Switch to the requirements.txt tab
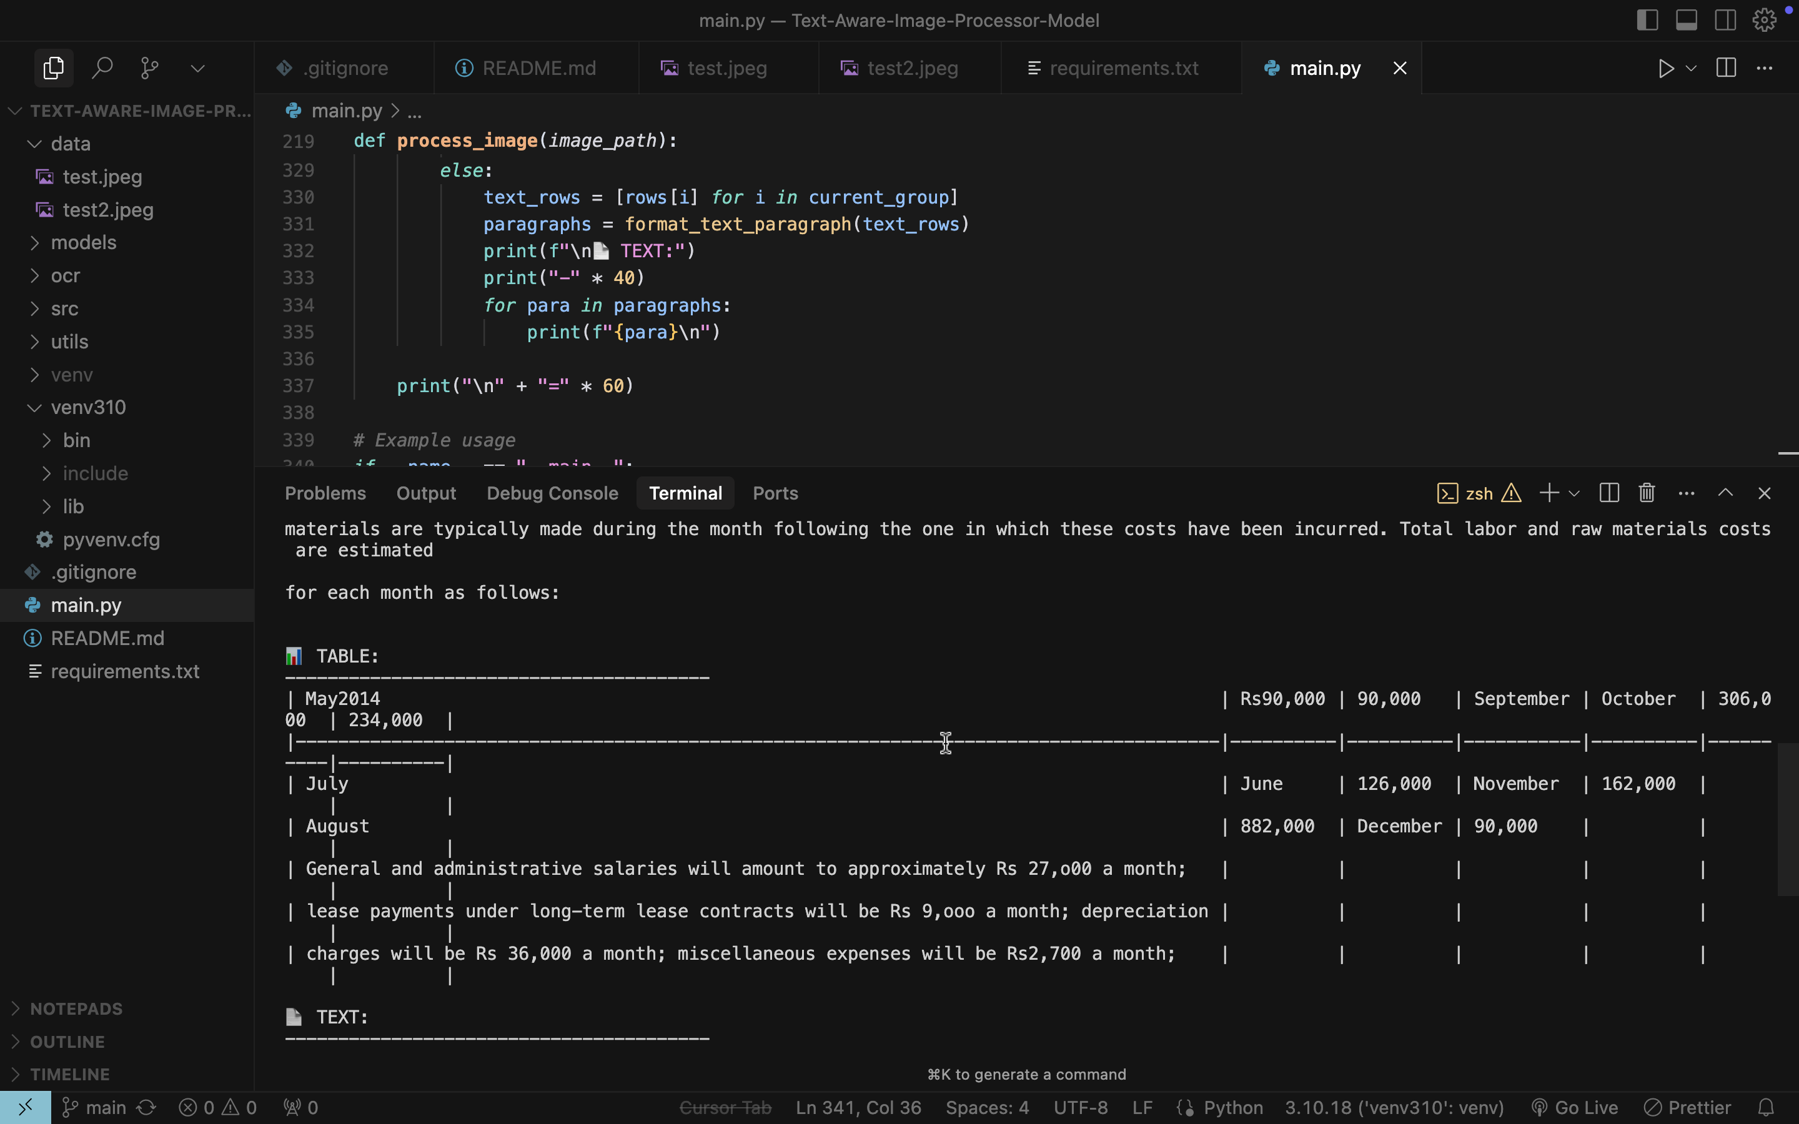The height and width of the screenshot is (1124, 1799). click(x=1123, y=69)
